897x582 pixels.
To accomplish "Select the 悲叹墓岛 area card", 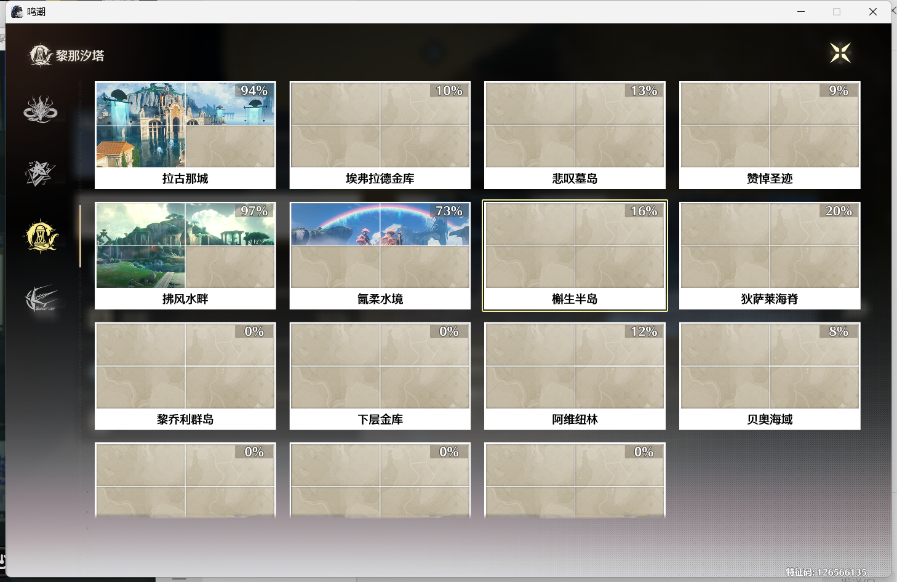I will tap(575, 135).
